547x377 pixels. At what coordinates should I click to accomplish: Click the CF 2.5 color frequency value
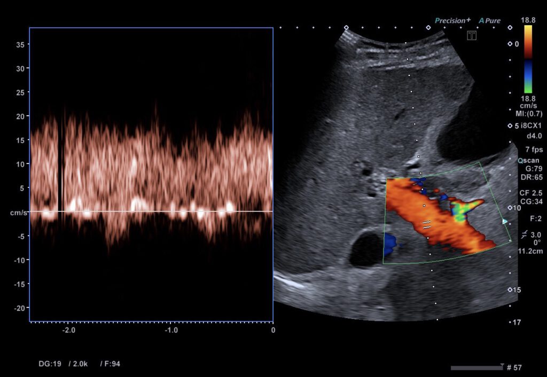pos(531,193)
